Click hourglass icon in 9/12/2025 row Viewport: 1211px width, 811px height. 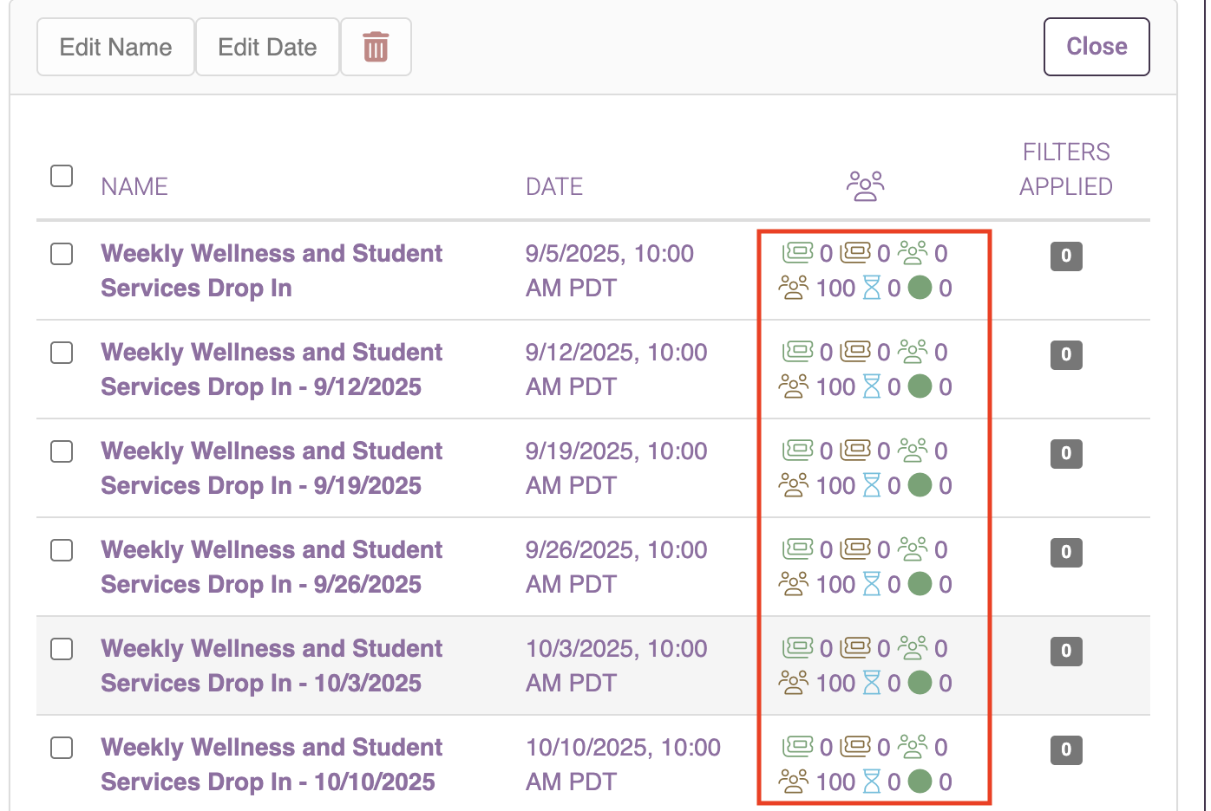click(x=872, y=386)
